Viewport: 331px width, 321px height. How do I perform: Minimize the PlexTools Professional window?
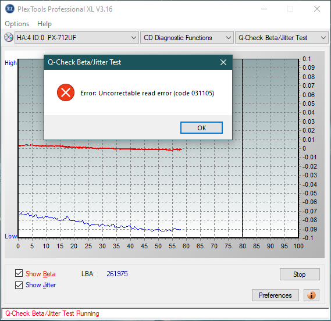(264, 9)
